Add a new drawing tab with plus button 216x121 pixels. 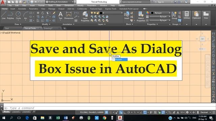tap(64, 28)
